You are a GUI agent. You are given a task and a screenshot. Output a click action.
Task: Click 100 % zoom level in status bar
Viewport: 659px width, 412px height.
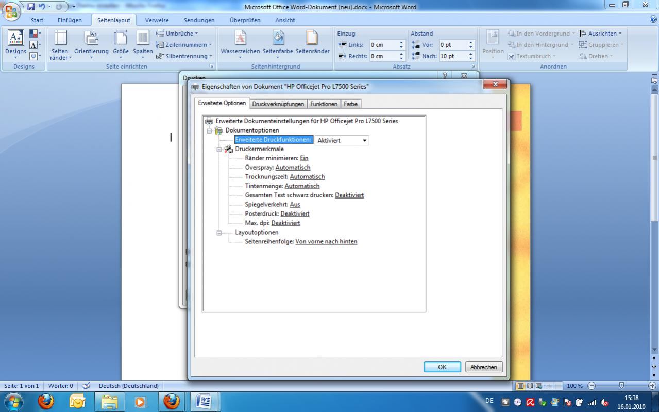point(574,386)
